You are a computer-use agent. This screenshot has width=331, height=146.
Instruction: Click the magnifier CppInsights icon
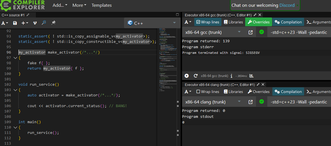(44, 23)
